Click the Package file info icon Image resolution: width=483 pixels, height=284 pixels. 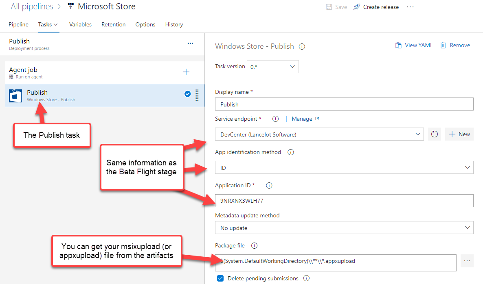pyautogui.click(x=255, y=246)
